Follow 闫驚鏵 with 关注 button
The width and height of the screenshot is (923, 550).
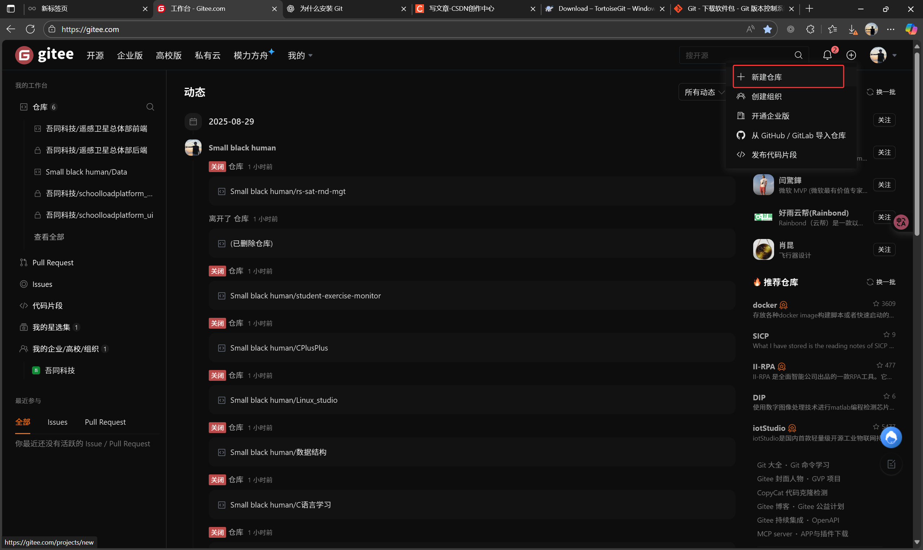tap(884, 185)
